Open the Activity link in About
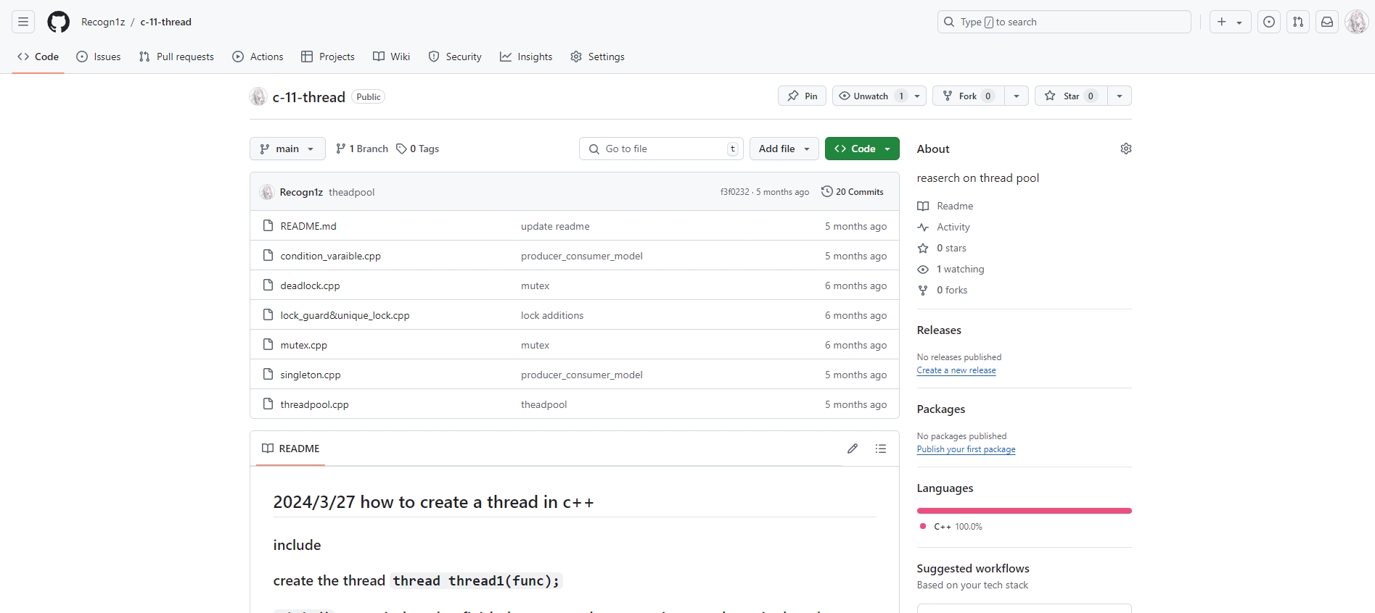Viewport: 1375px width, 613px height. 943,227
